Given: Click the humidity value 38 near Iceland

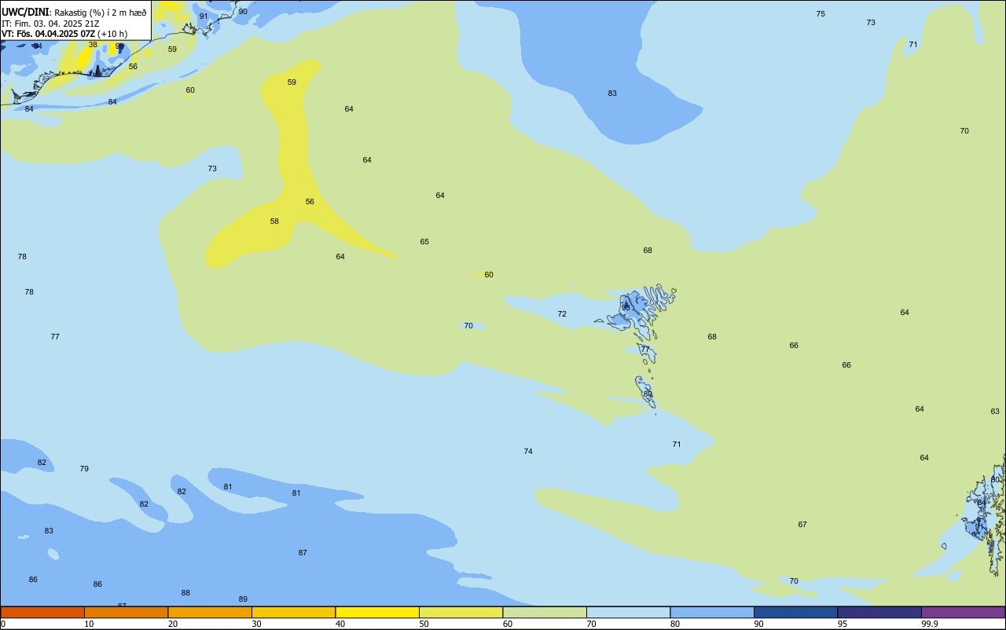Looking at the screenshot, I should pyautogui.click(x=93, y=45).
